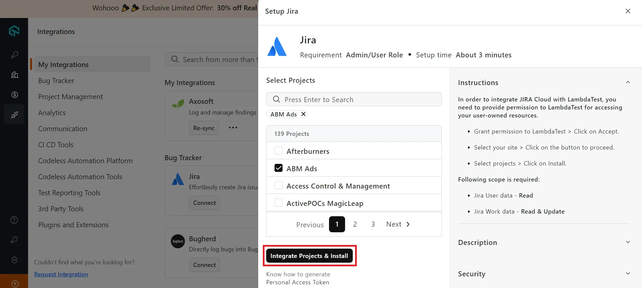Open the billing dollar icon in sidebar
Viewport: 642px width, 288px height.
pos(14,95)
